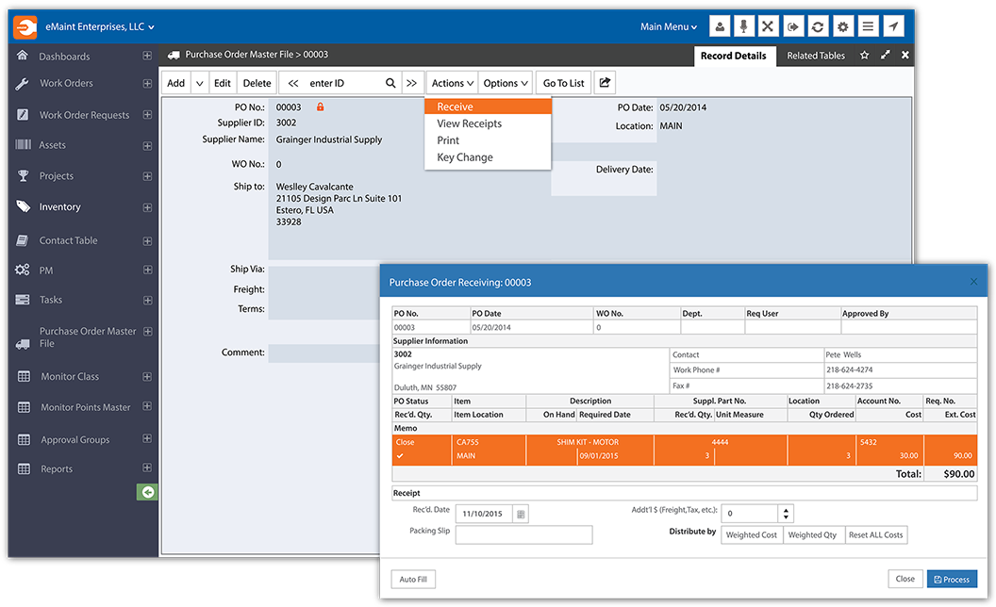The image size is (996, 607).
Task: Click the eMaint orange logo icon
Action: pos(25,27)
